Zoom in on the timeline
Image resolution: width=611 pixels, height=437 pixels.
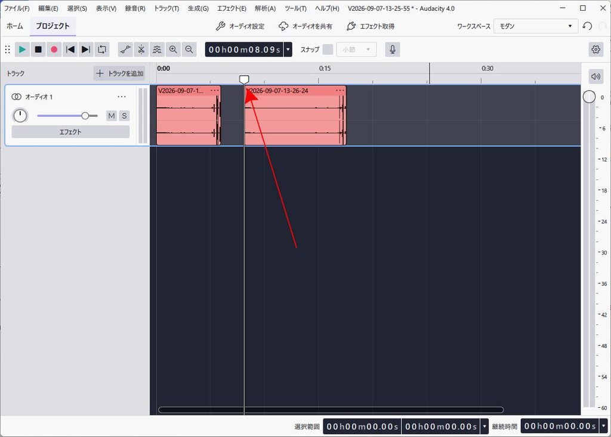(x=173, y=49)
